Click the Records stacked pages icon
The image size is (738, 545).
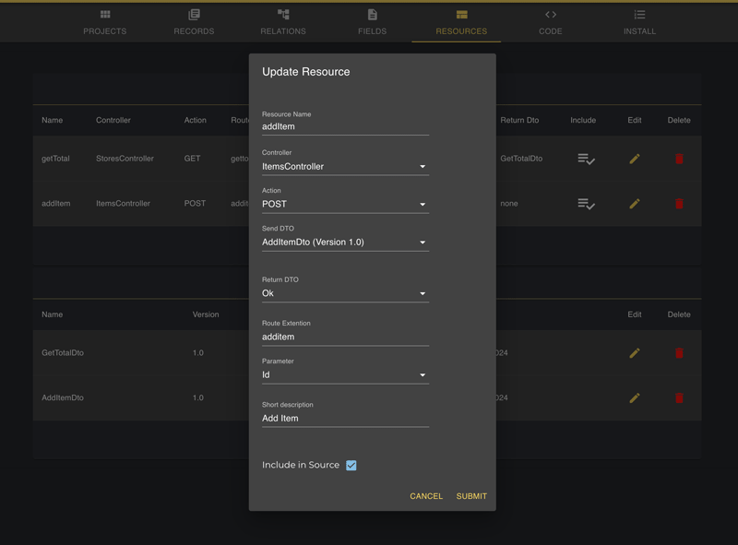click(x=194, y=15)
